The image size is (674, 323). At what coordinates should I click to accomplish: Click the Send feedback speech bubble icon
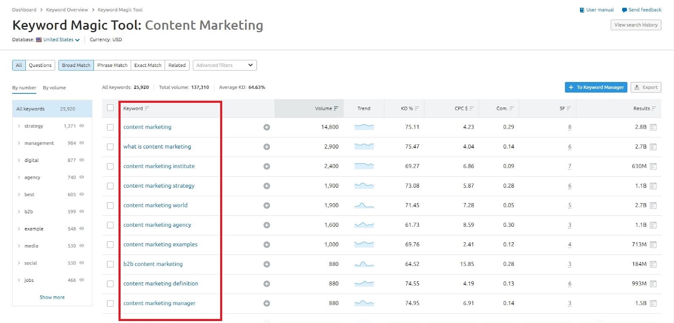624,10
